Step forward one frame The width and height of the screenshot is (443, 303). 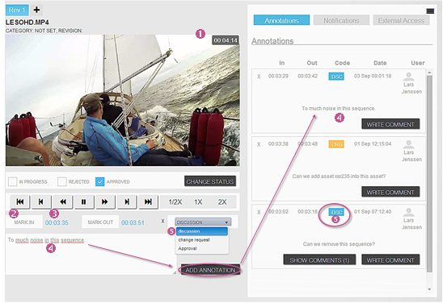pos(127,201)
